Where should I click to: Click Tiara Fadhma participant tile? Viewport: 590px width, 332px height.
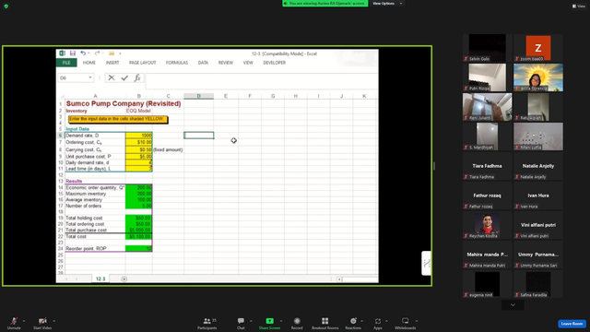click(488, 166)
